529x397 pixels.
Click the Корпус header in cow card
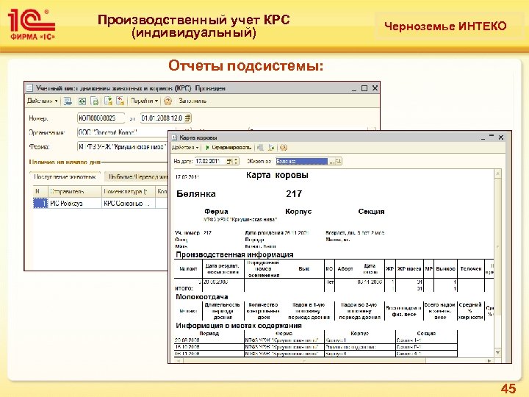pyautogui.click(x=298, y=211)
